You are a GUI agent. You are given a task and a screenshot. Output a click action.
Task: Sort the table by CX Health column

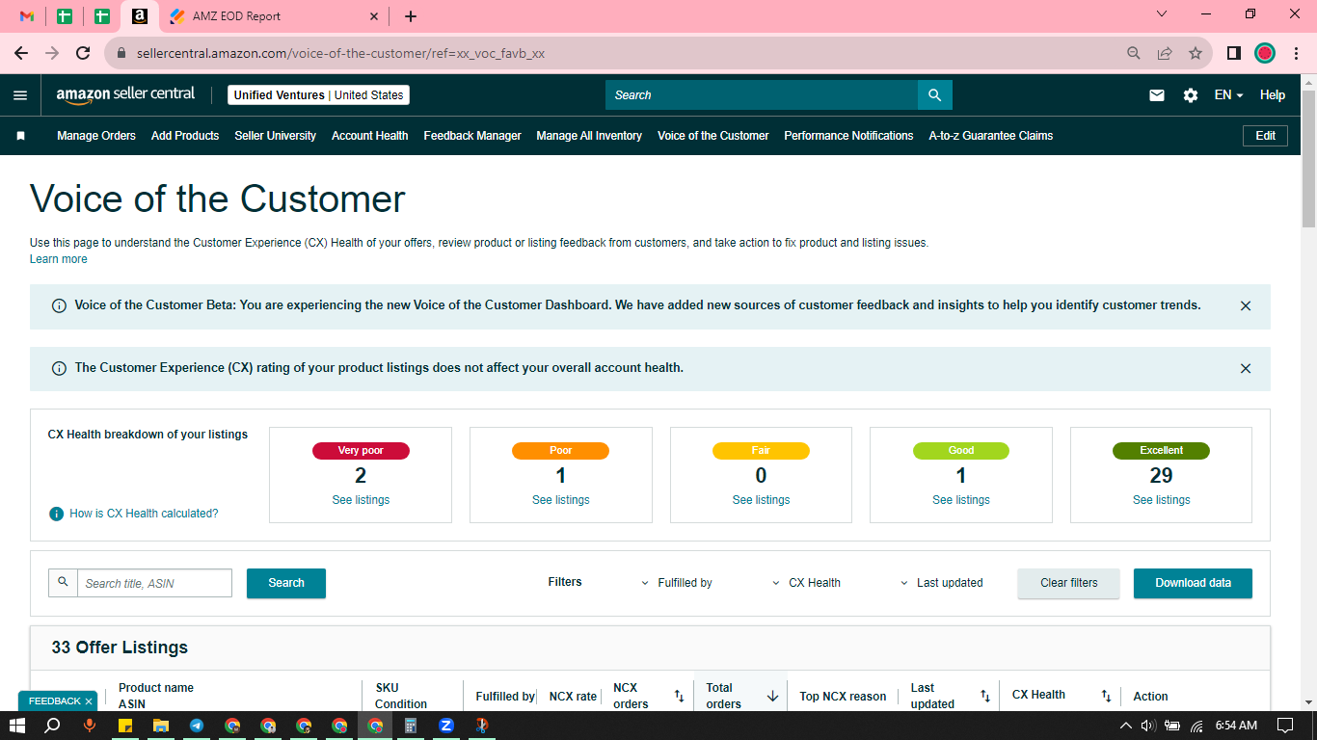pos(1107,696)
